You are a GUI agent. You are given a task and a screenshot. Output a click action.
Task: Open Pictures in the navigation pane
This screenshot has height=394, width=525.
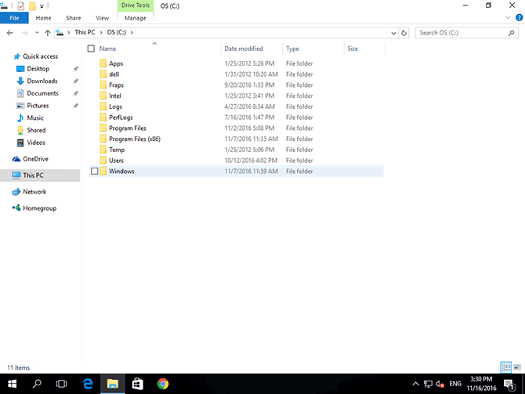tap(38, 106)
